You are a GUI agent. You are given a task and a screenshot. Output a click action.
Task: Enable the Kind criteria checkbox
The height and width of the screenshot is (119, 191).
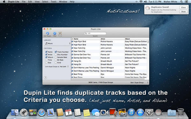[x=56, y=63]
